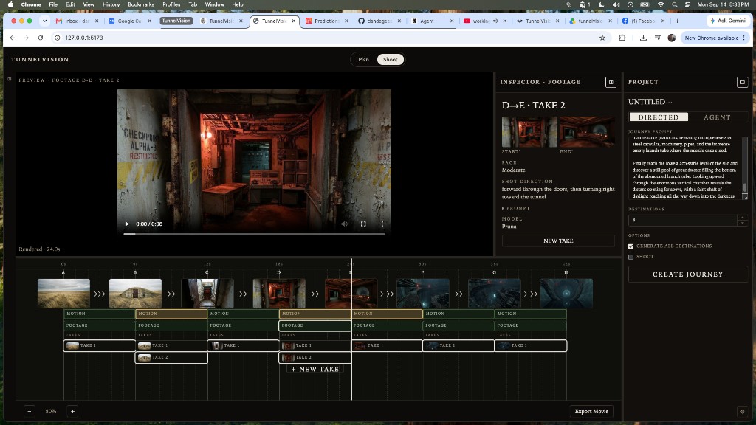Open the Bookmarks menu in menu bar
756x425 pixels.
coord(141,4)
